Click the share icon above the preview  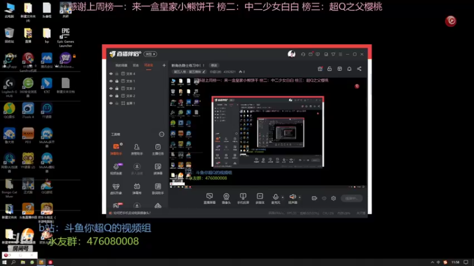click(359, 69)
